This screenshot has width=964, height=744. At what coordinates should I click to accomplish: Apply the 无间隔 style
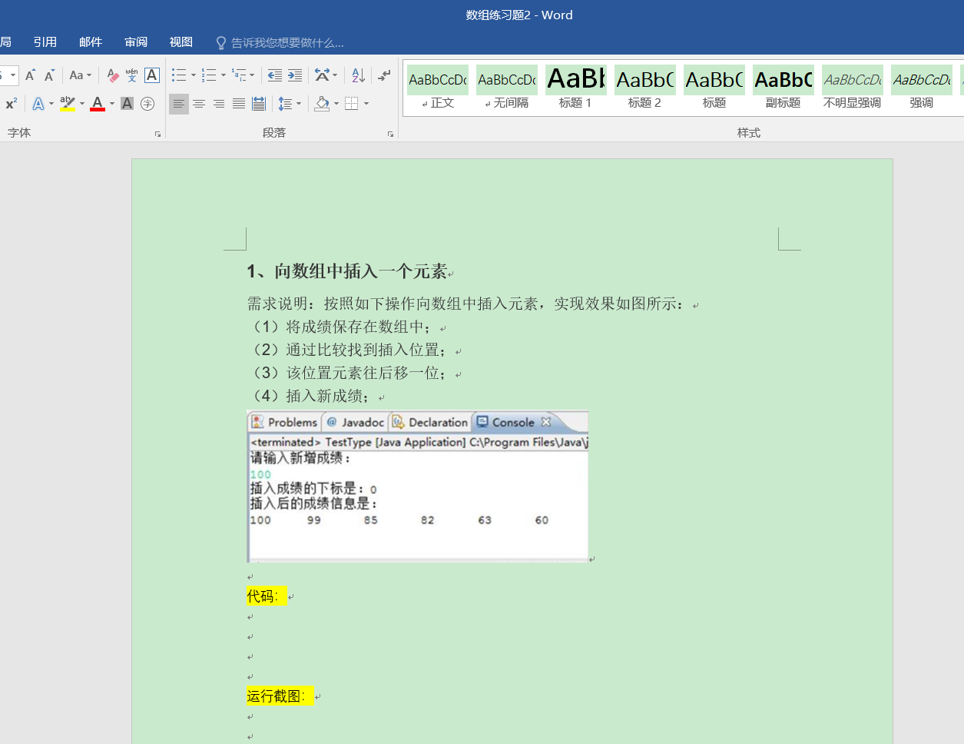click(507, 88)
